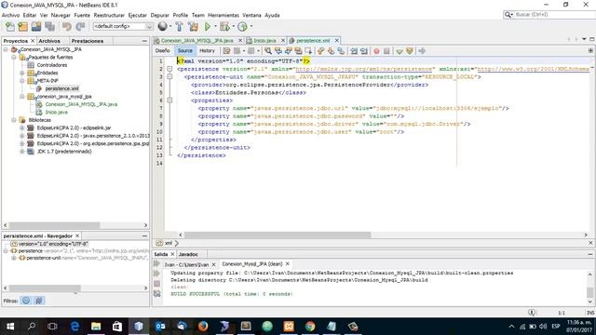Toggle the first Filtros filter button
This screenshot has width=596, height=335.
click(26, 301)
